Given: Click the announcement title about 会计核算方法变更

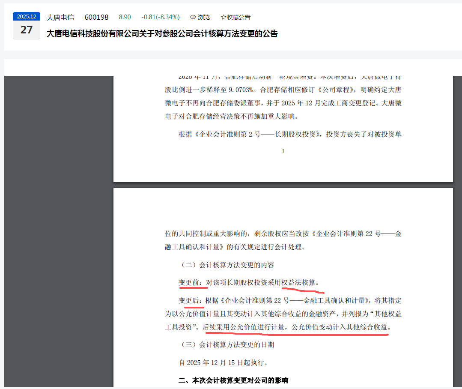Looking at the screenshot, I should 162,33.
